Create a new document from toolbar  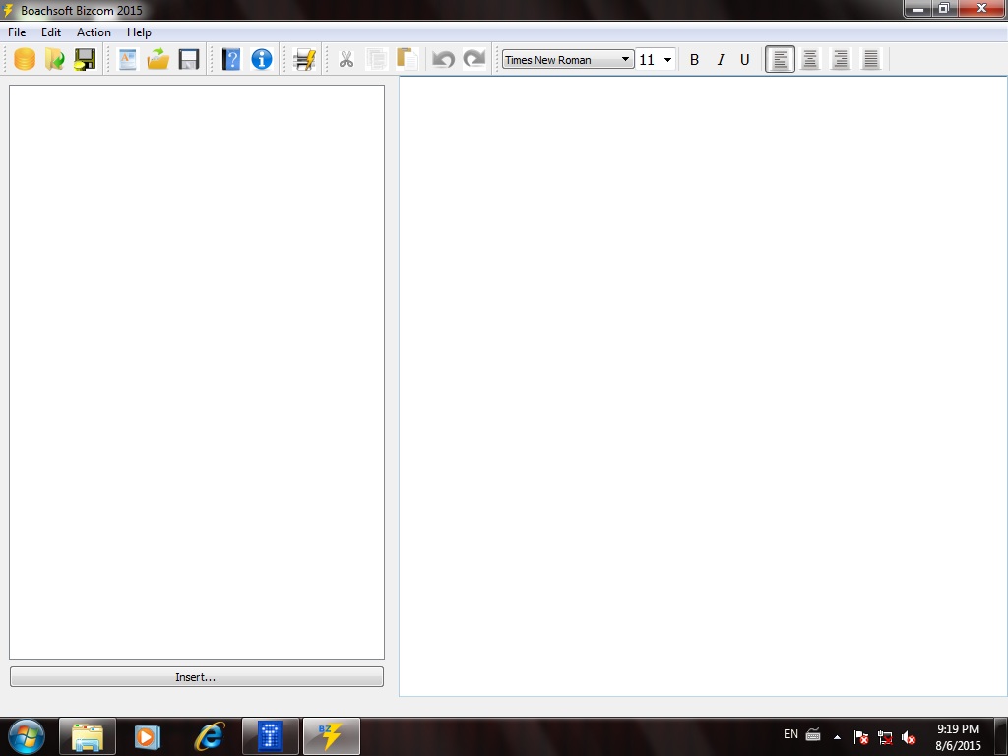coord(127,59)
